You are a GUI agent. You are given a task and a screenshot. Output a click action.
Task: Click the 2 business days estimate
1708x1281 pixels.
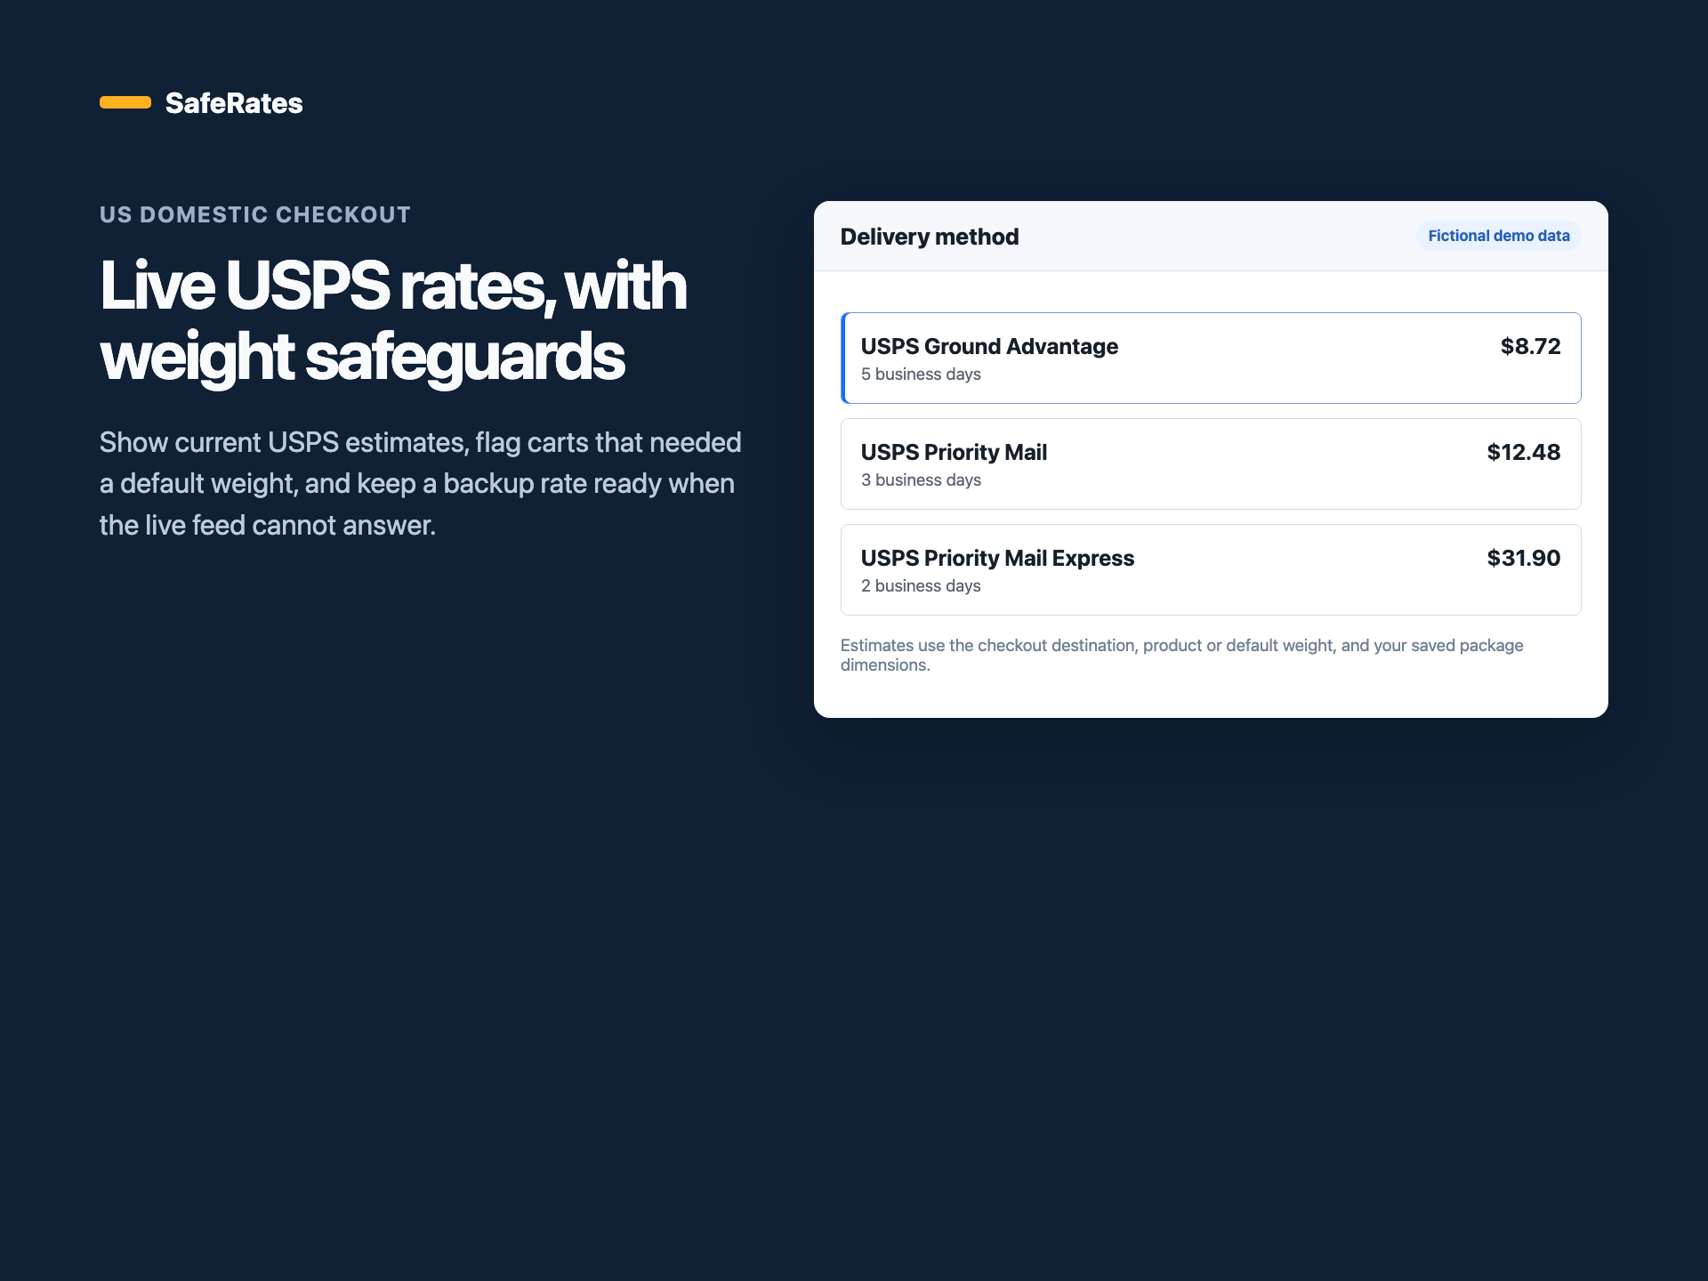pyautogui.click(x=921, y=586)
